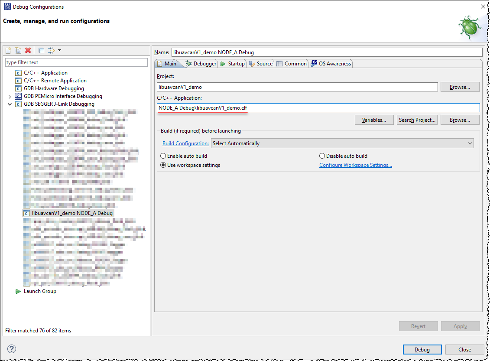Click the Search Project button

[x=417, y=120]
